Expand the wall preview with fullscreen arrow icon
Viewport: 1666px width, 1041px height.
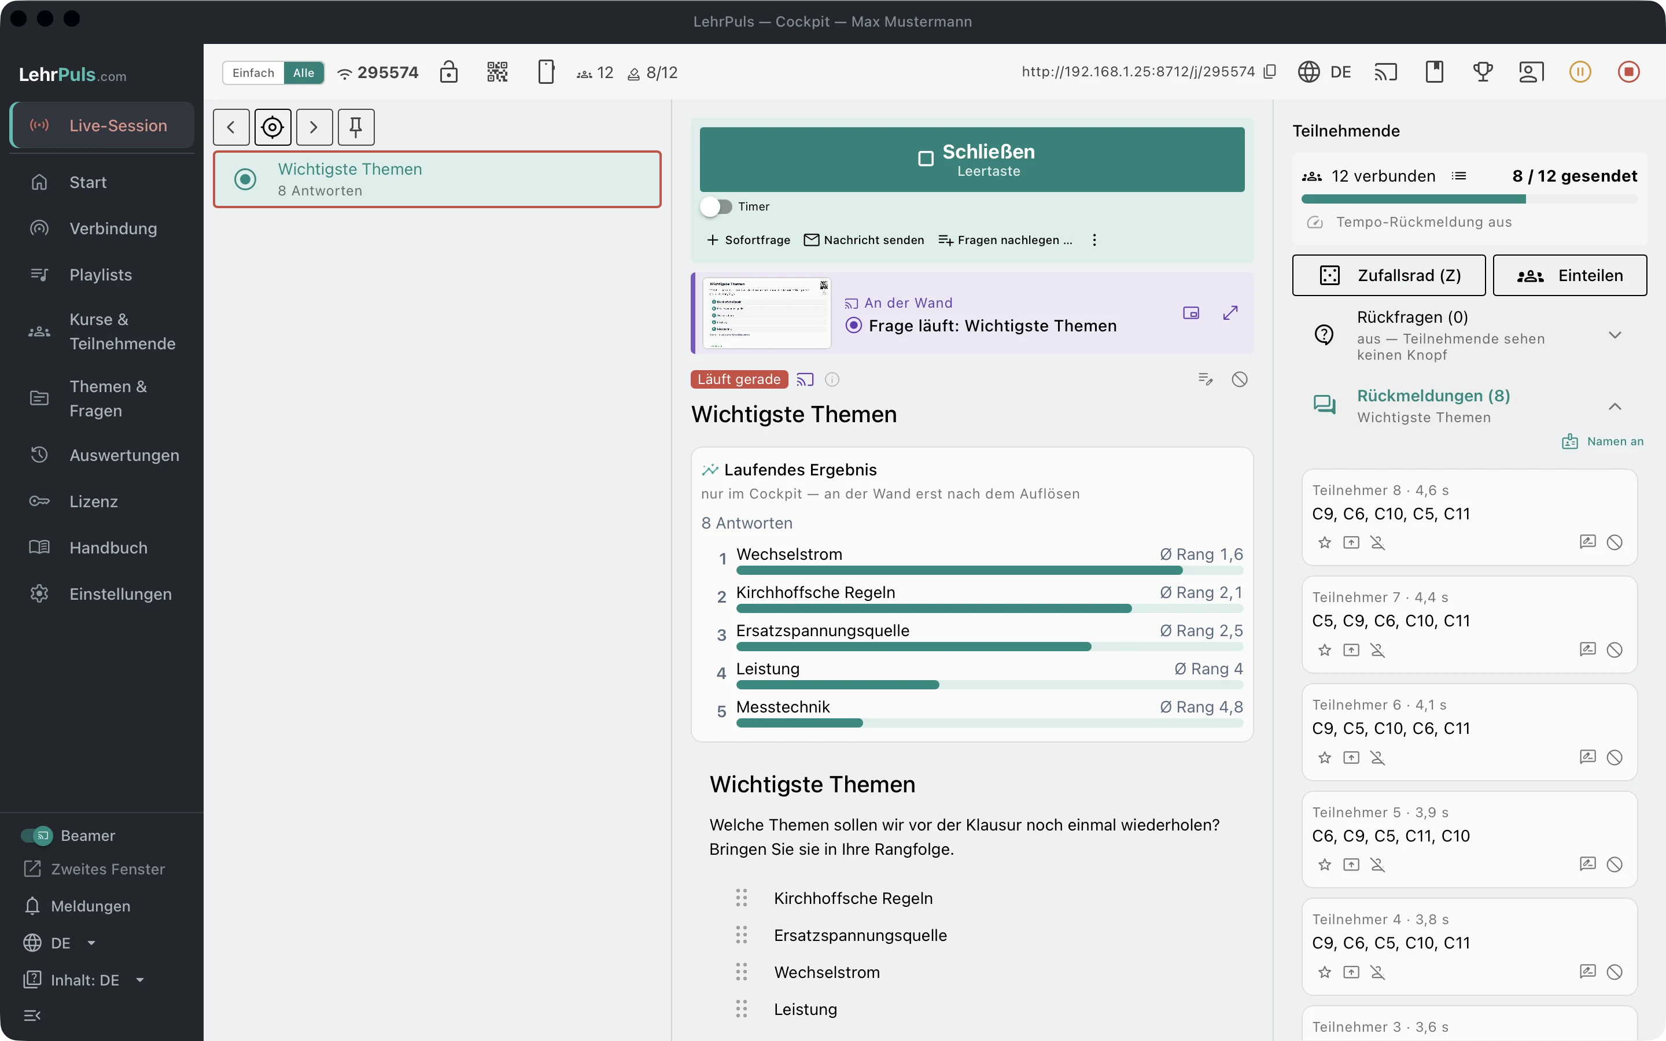click(x=1230, y=312)
